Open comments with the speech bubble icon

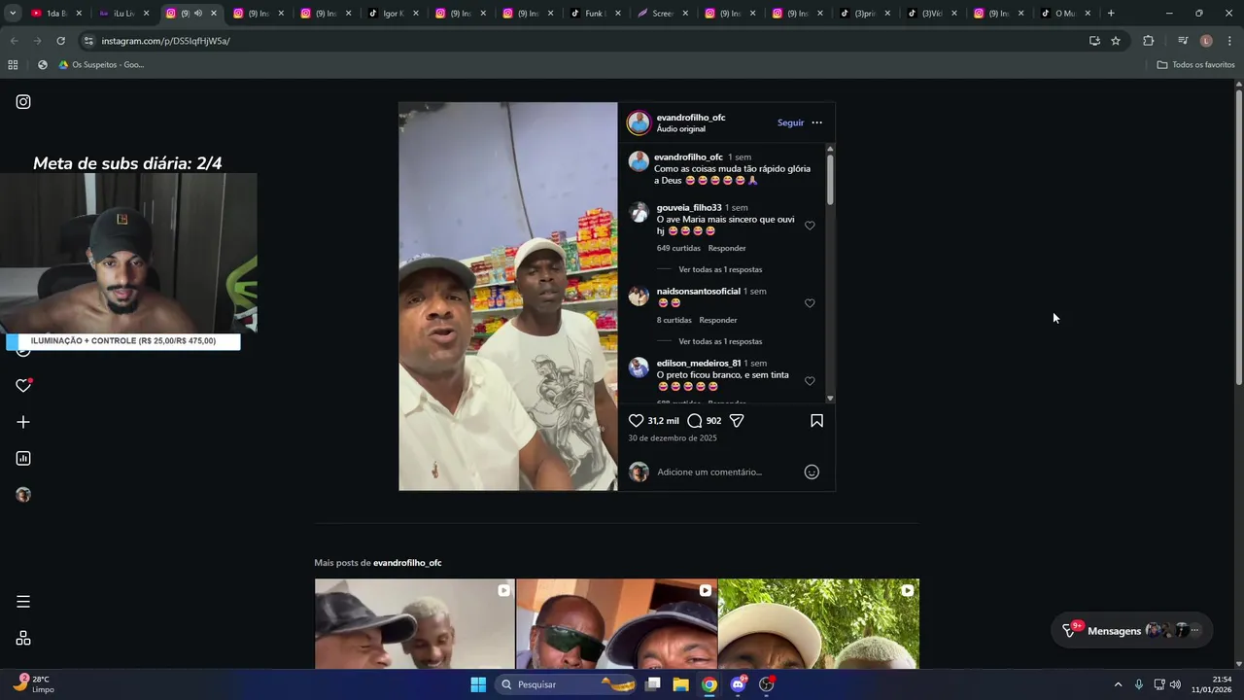[695, 421]
